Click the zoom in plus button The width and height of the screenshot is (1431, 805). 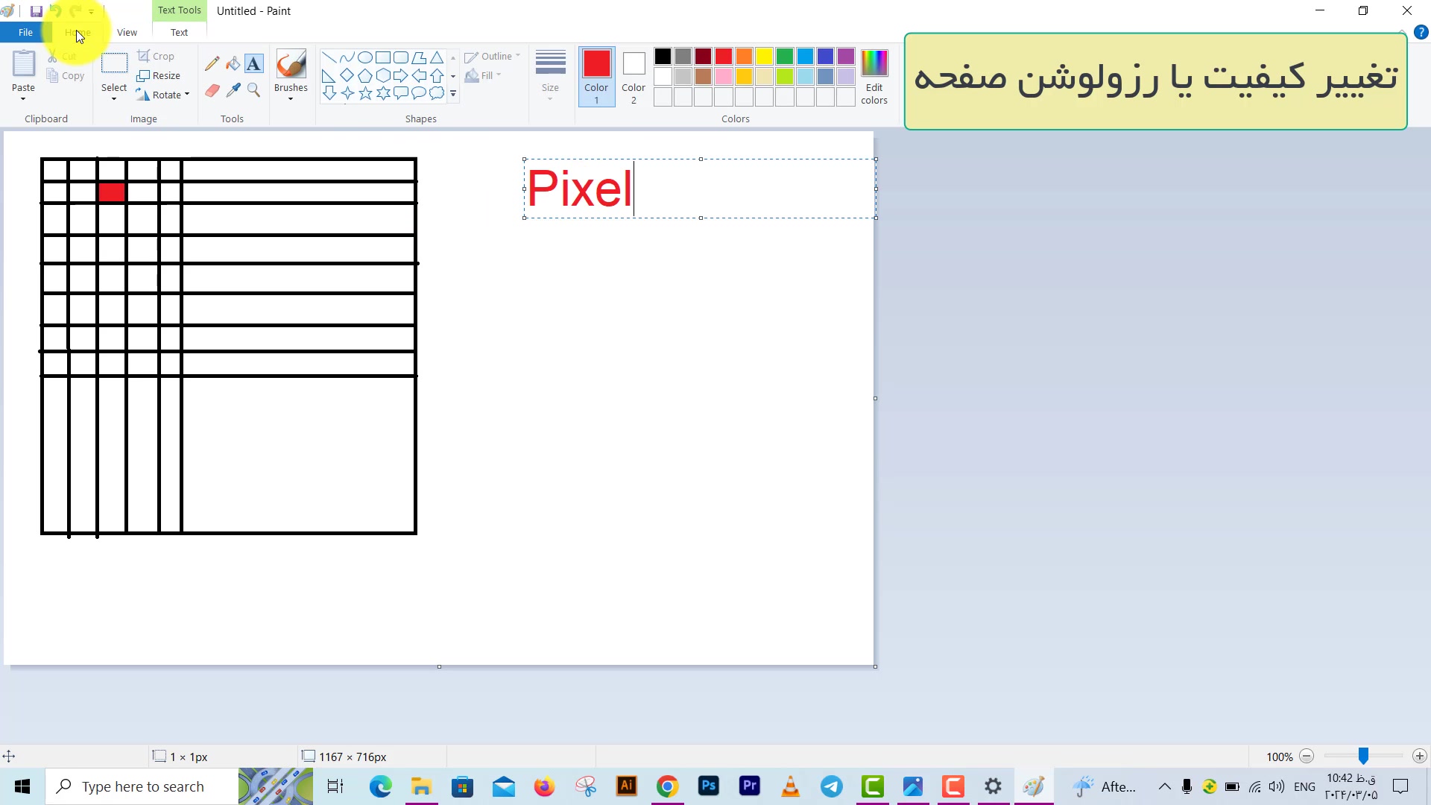pyautogui.click(x=1419, y=757)
